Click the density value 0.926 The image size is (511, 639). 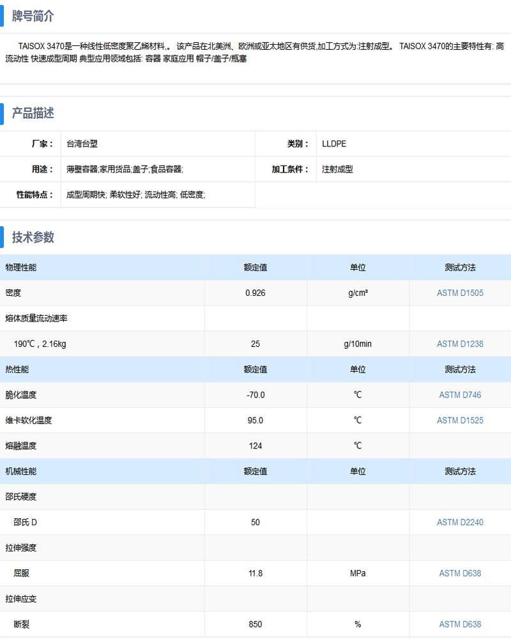[x=255, y=293]
